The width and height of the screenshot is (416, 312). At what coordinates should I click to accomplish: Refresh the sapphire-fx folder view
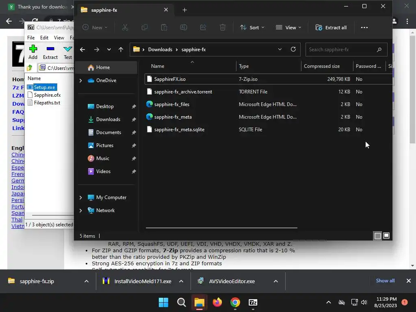[293, 49]
